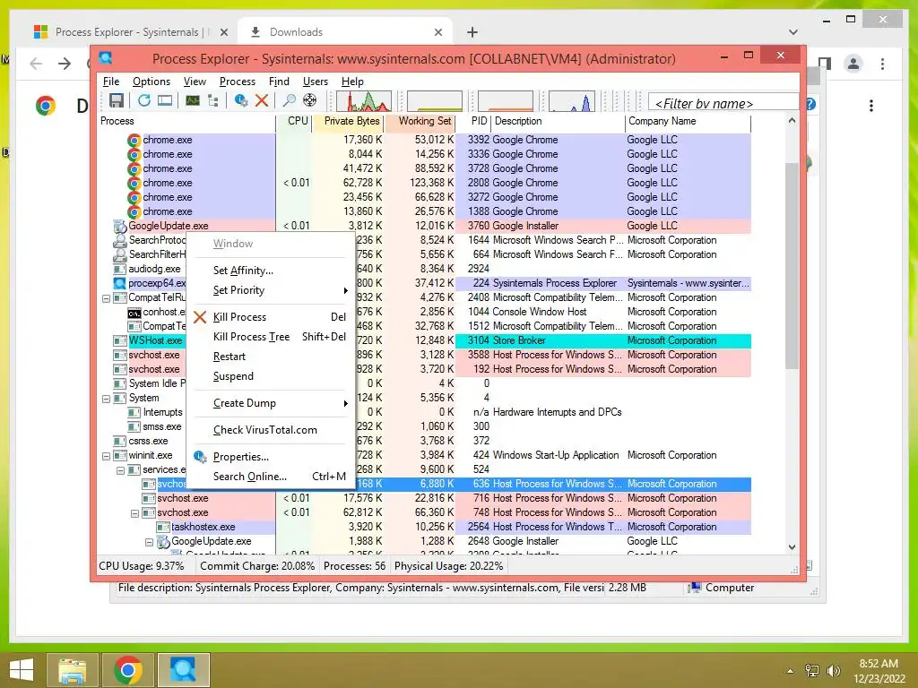Open a new Chrome tab

pos(472,32)
